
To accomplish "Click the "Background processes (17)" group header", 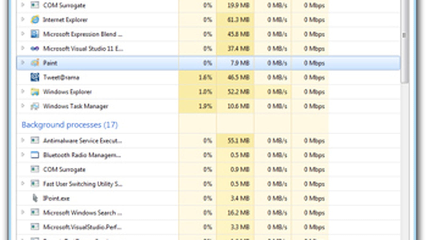I will click(70, 125).
